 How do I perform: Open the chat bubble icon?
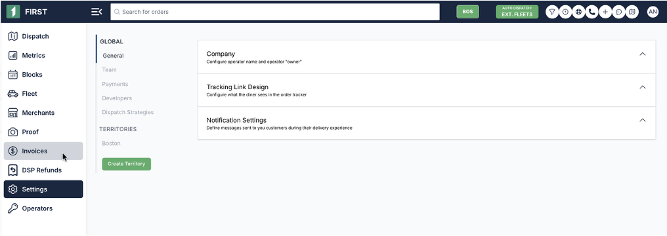click(618, 12)
